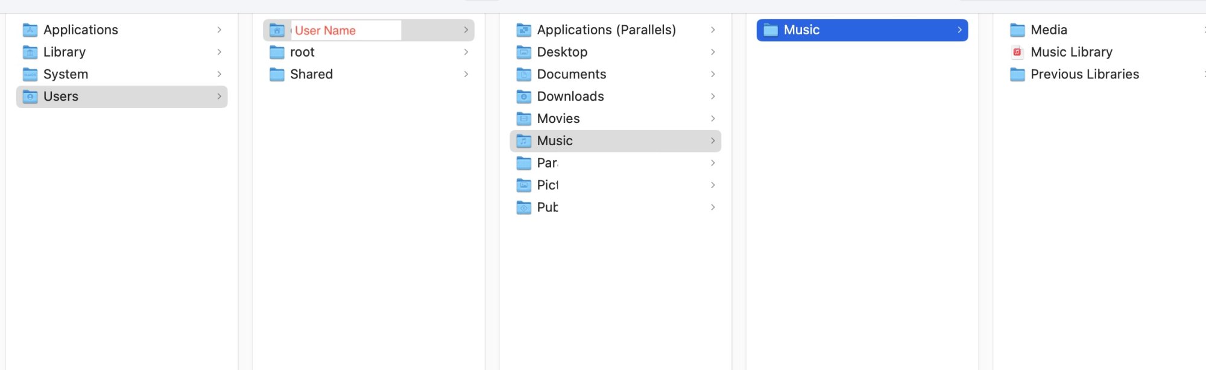Image resolution: width=1206 pixels, height=370 pixels.
Task: Click chevron on highlighted blue Music folder
Action: (x=959, y=30)
